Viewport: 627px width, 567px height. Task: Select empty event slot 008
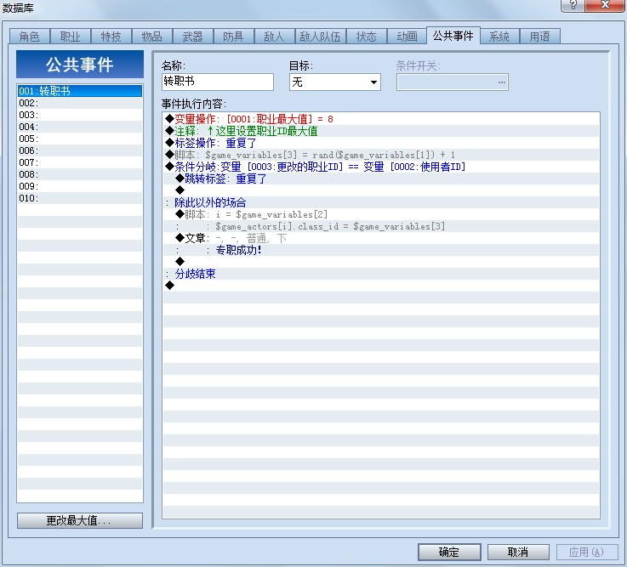point(80,174)
